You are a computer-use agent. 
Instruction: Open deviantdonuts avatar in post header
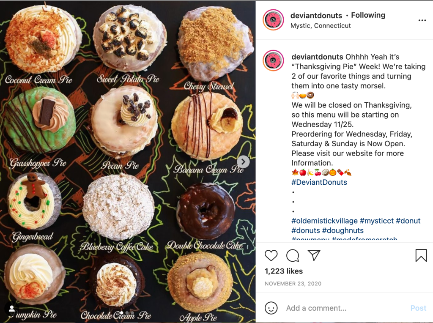pos(273,20)
